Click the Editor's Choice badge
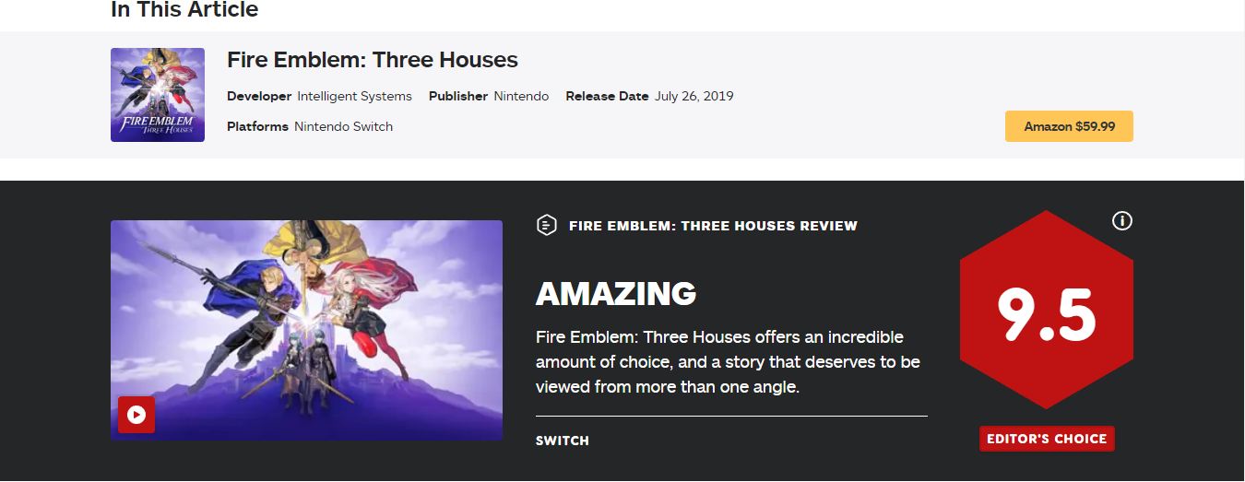 click(1047, 439)
